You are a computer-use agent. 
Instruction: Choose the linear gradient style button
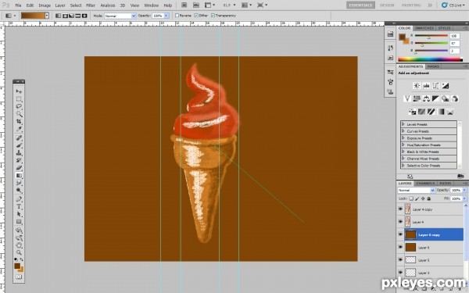[59, 16]
